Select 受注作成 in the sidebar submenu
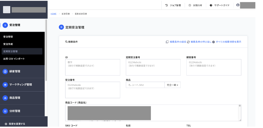Screen dimensions: 263x128 [x=8, y=44]
